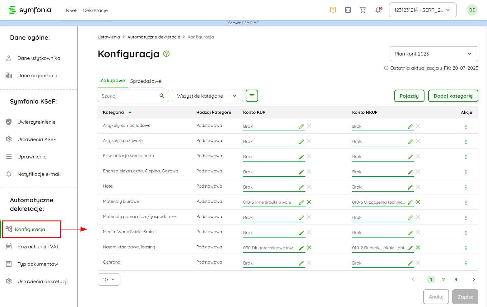Change rows per page dropdown showing 10

point(109,279)
